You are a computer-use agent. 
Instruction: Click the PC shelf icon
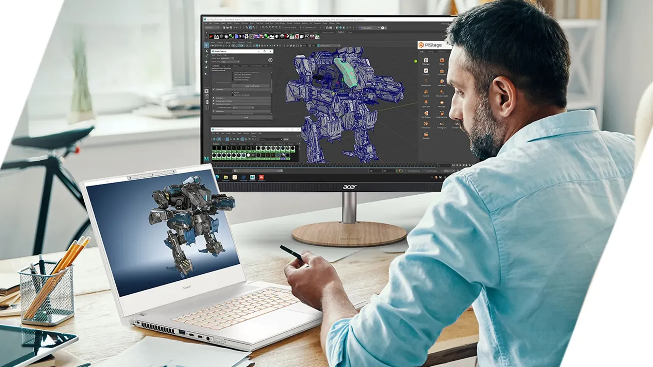tap(307, 36)
